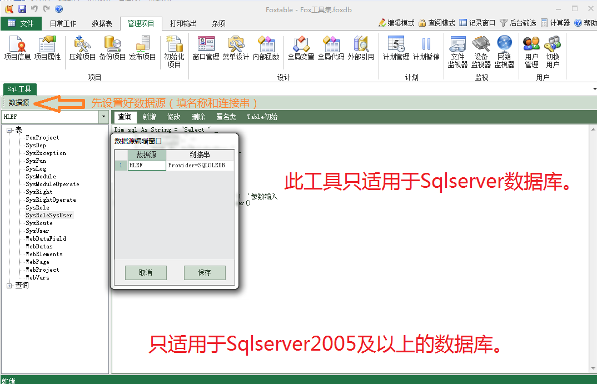The height and width of the screenshot is (384, 597).
Task: Select the 新增 insert code tab
Action: [149, 117]
